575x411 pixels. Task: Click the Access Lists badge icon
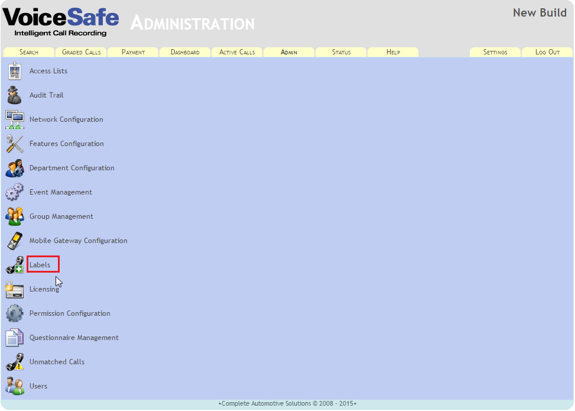[15, 71]
